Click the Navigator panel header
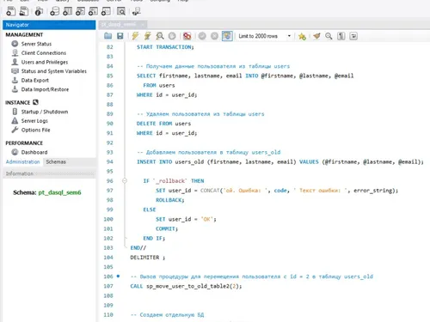This screenshot has height=322, width=430. point(49,25)
